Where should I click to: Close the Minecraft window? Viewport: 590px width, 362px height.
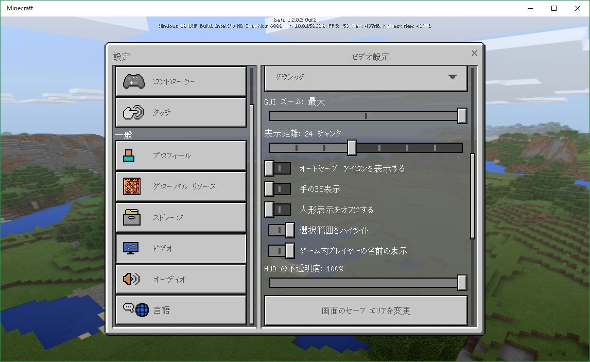coord(578,8)
